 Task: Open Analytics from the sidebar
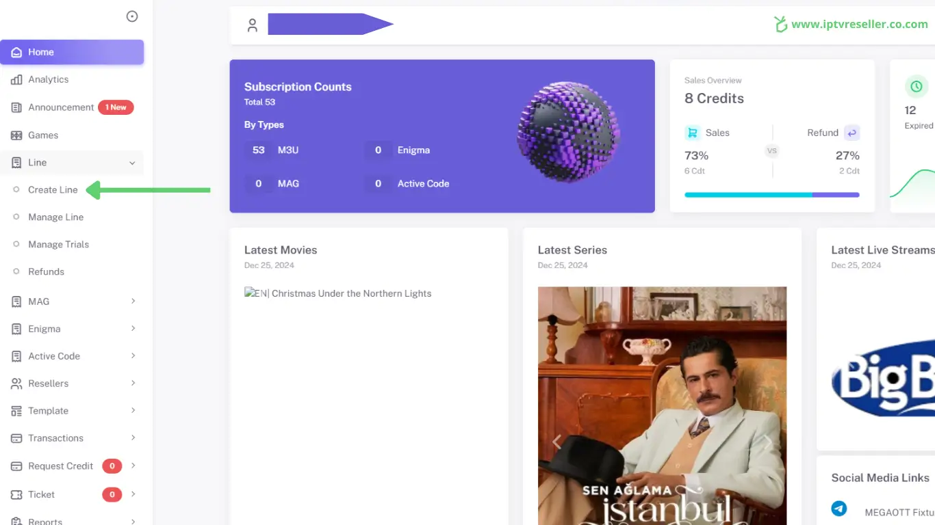coord(48,79)
